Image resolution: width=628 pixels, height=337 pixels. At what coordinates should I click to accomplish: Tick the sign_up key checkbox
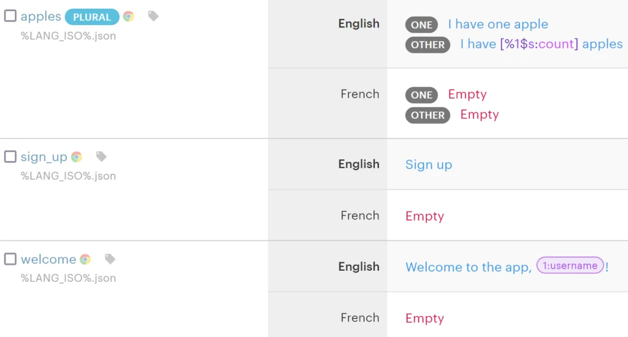(10, 157)
